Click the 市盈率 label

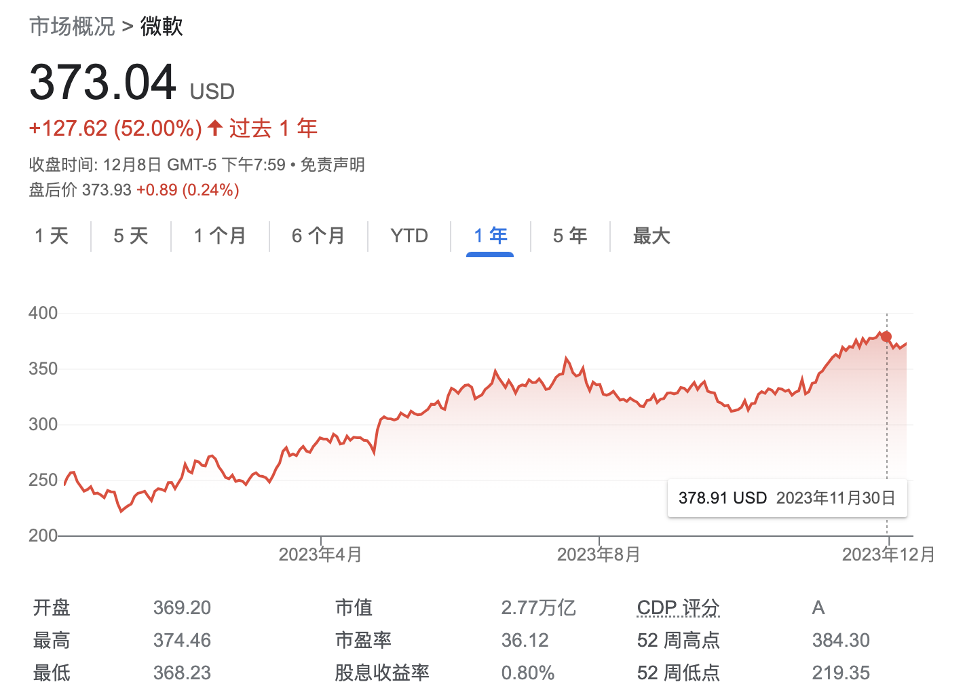point(363,640)
